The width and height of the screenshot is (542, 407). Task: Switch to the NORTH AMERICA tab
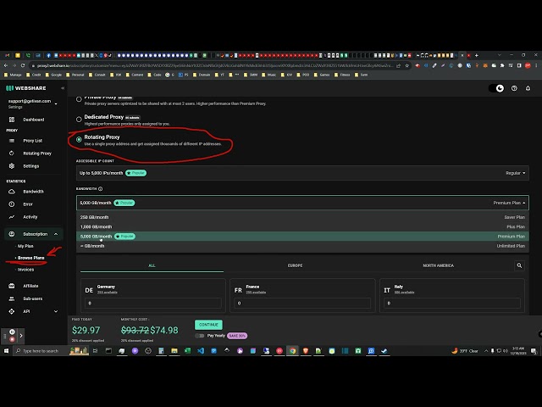click(439, 265)
